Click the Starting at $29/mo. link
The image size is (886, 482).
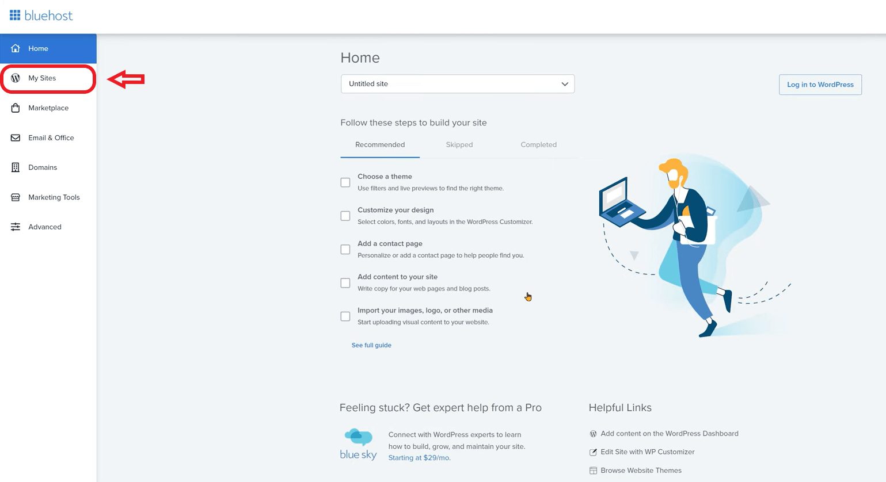pos(420,458)
